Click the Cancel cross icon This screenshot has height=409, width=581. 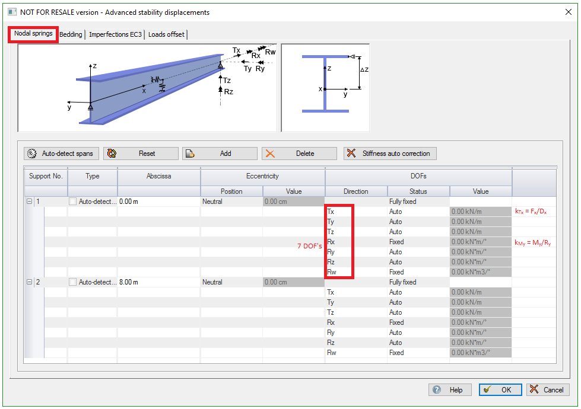click(x=534, y=390)
